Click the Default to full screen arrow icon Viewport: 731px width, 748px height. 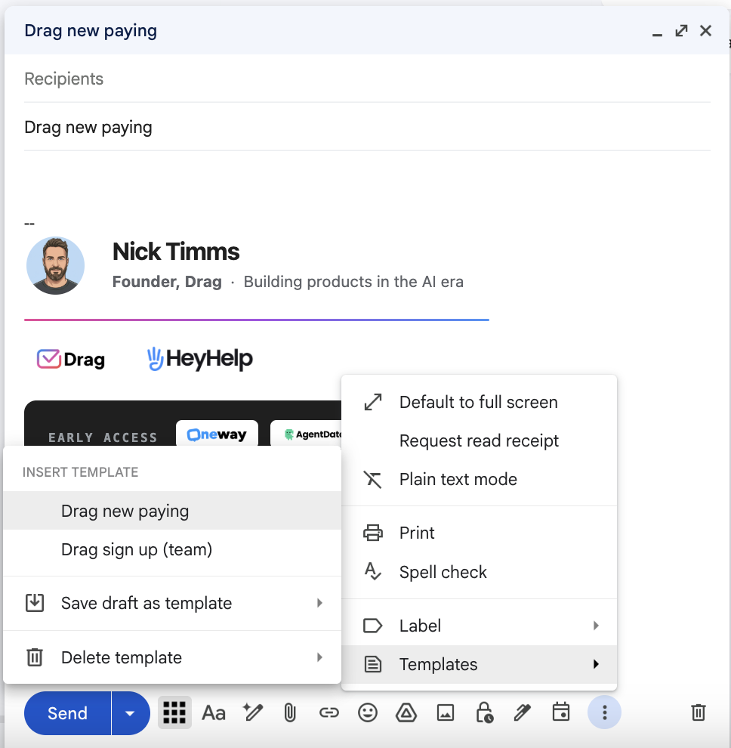point(373,402)
